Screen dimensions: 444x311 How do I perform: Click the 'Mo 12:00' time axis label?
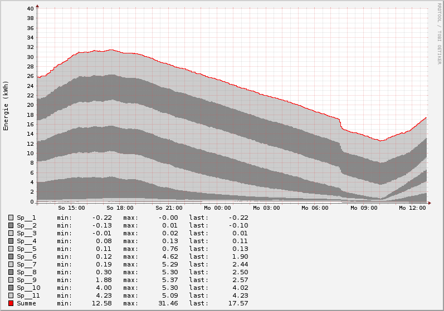click(412, 208)
